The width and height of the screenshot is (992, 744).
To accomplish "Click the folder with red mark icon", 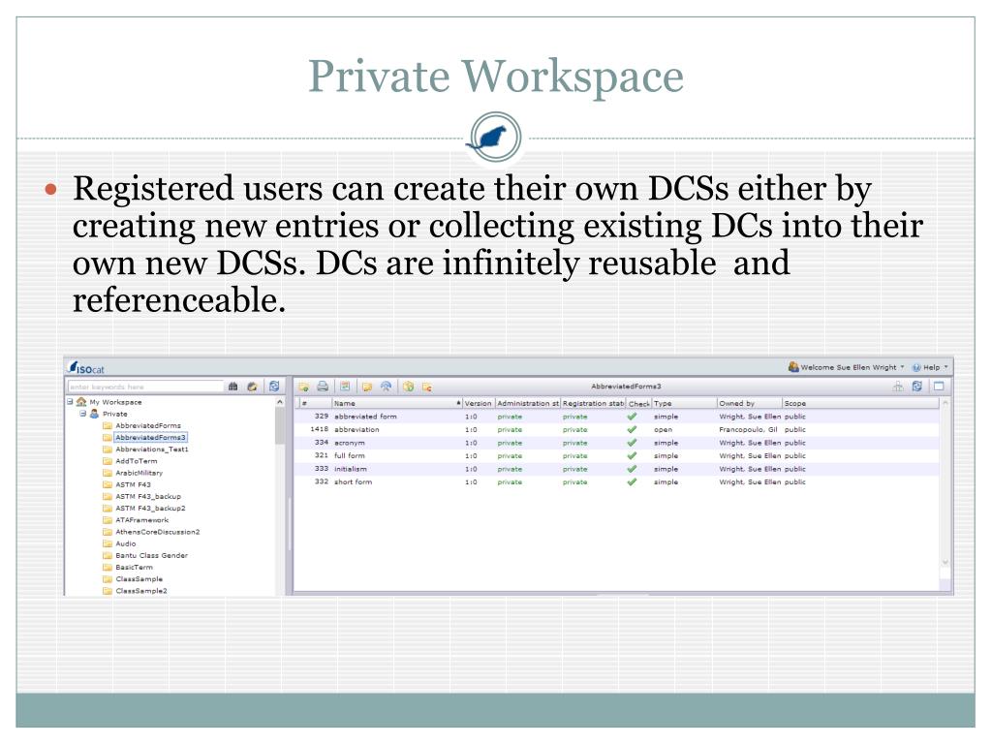I will click(427, 387).
